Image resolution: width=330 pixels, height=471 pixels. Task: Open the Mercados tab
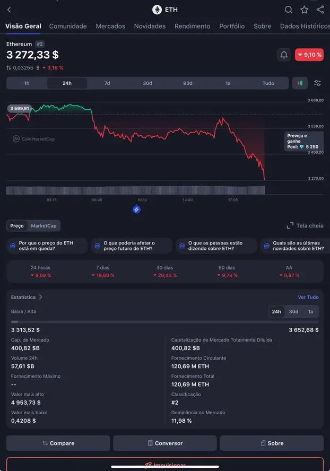pyautogui.click(x=110, y=26)
